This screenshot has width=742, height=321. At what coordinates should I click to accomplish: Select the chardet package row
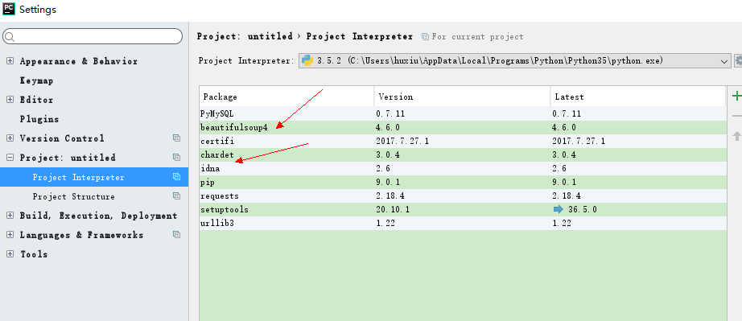click(463, 154)
